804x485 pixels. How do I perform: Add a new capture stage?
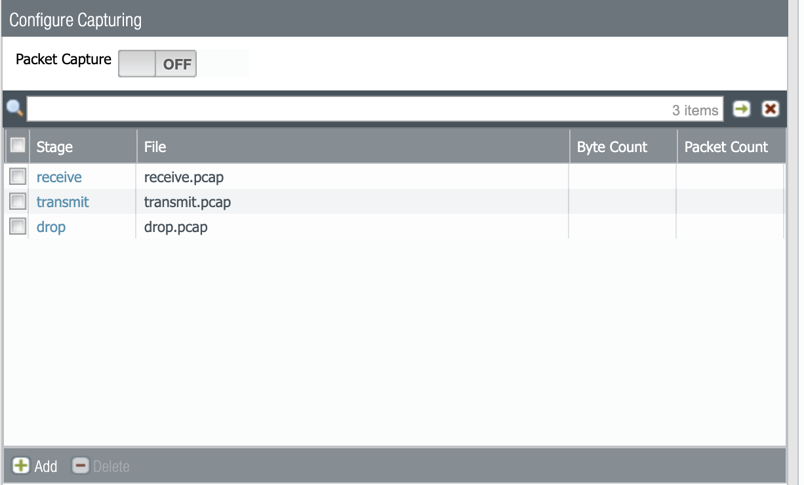(36, 466)
